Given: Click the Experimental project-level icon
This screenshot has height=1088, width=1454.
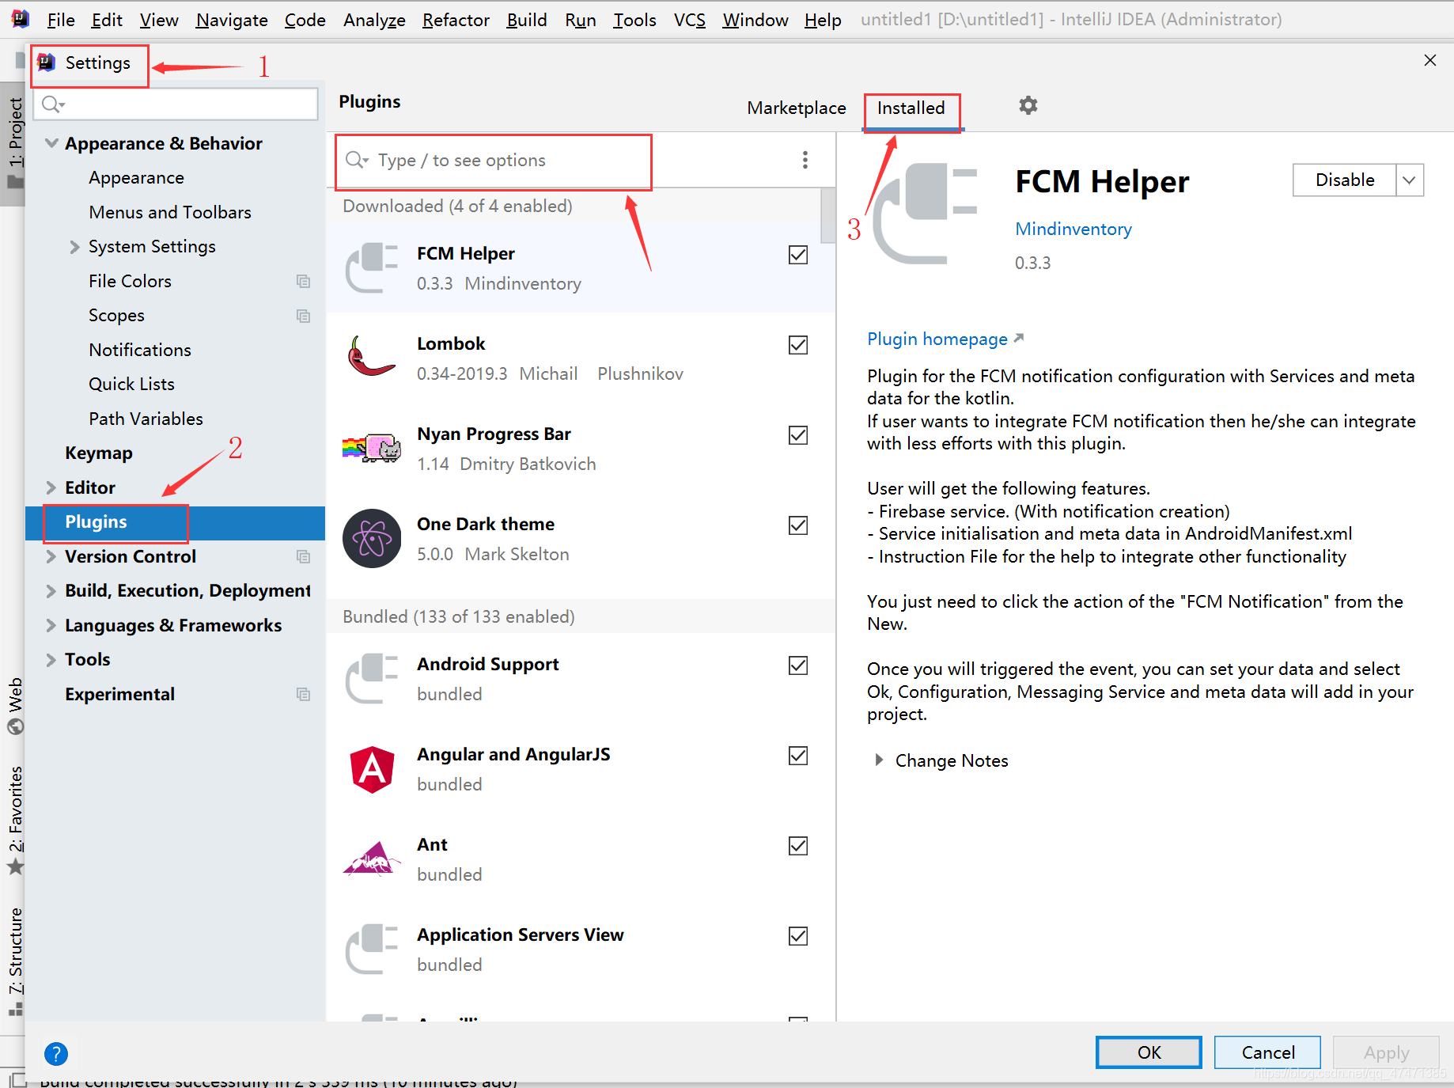Looking at the screenshot, I should coord(303,694).
